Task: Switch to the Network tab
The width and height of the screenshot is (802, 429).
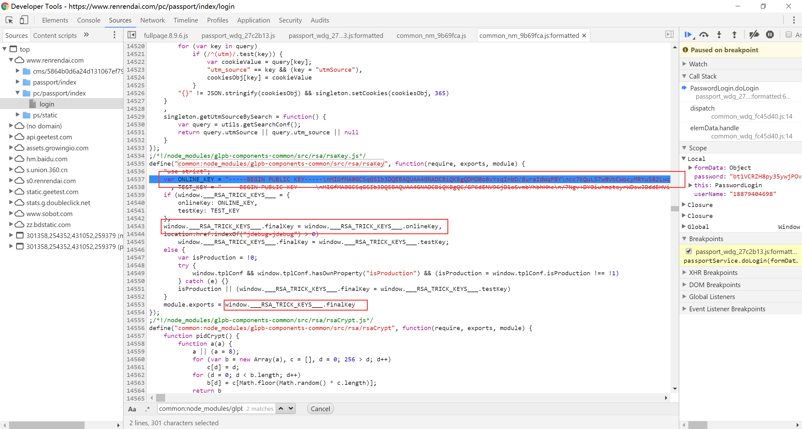Action: coord(152,20)
